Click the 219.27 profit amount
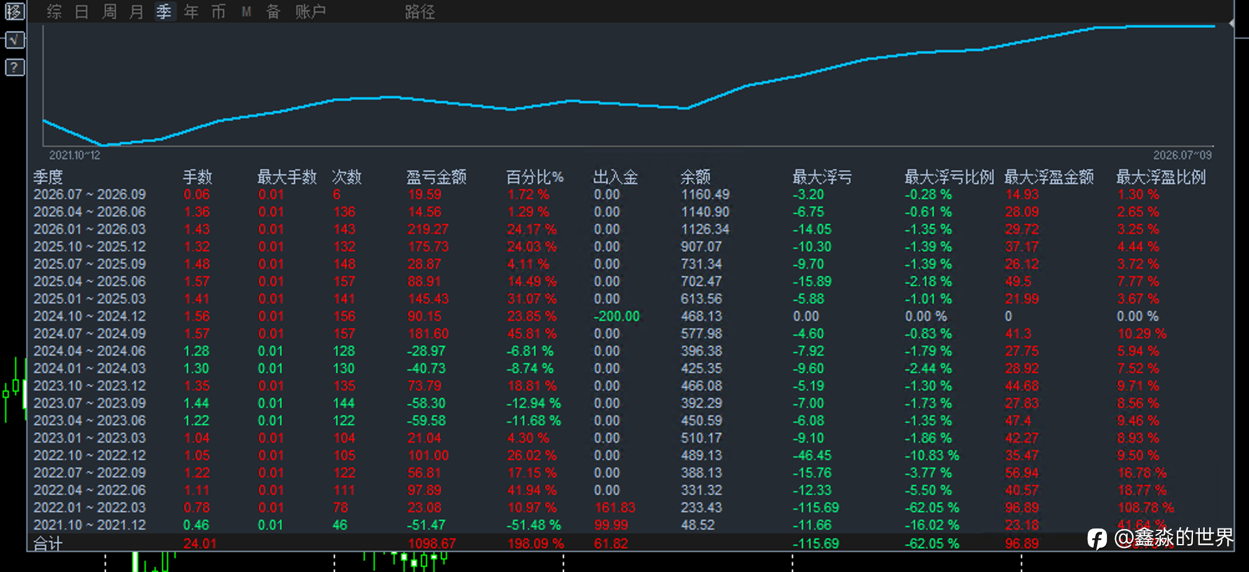Viewport: 1249px width, 572px height. click(428, 229)
